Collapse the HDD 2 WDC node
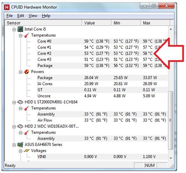Screen dimensions: 186x173 point(14,127)
